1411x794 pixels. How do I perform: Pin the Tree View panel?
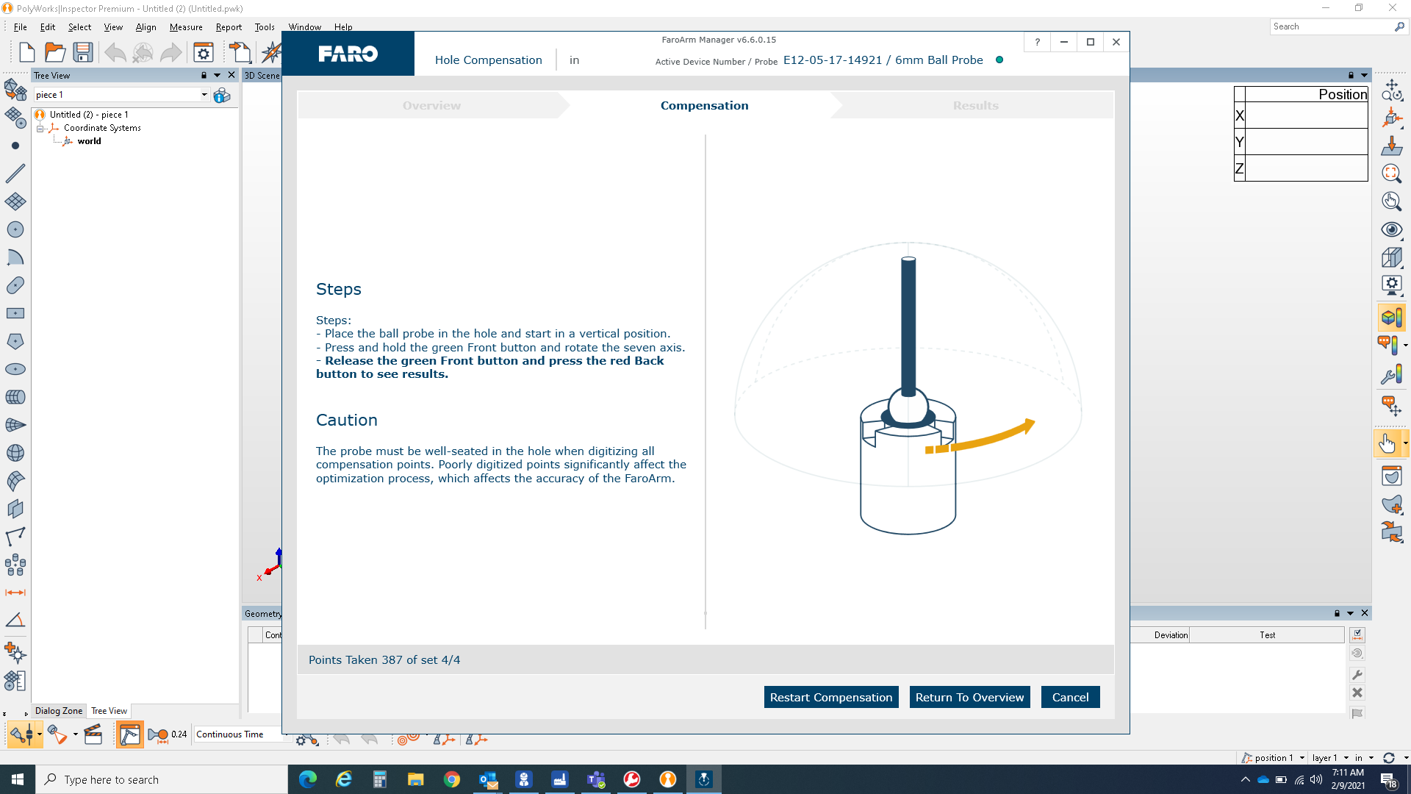(x=204, y=75)
